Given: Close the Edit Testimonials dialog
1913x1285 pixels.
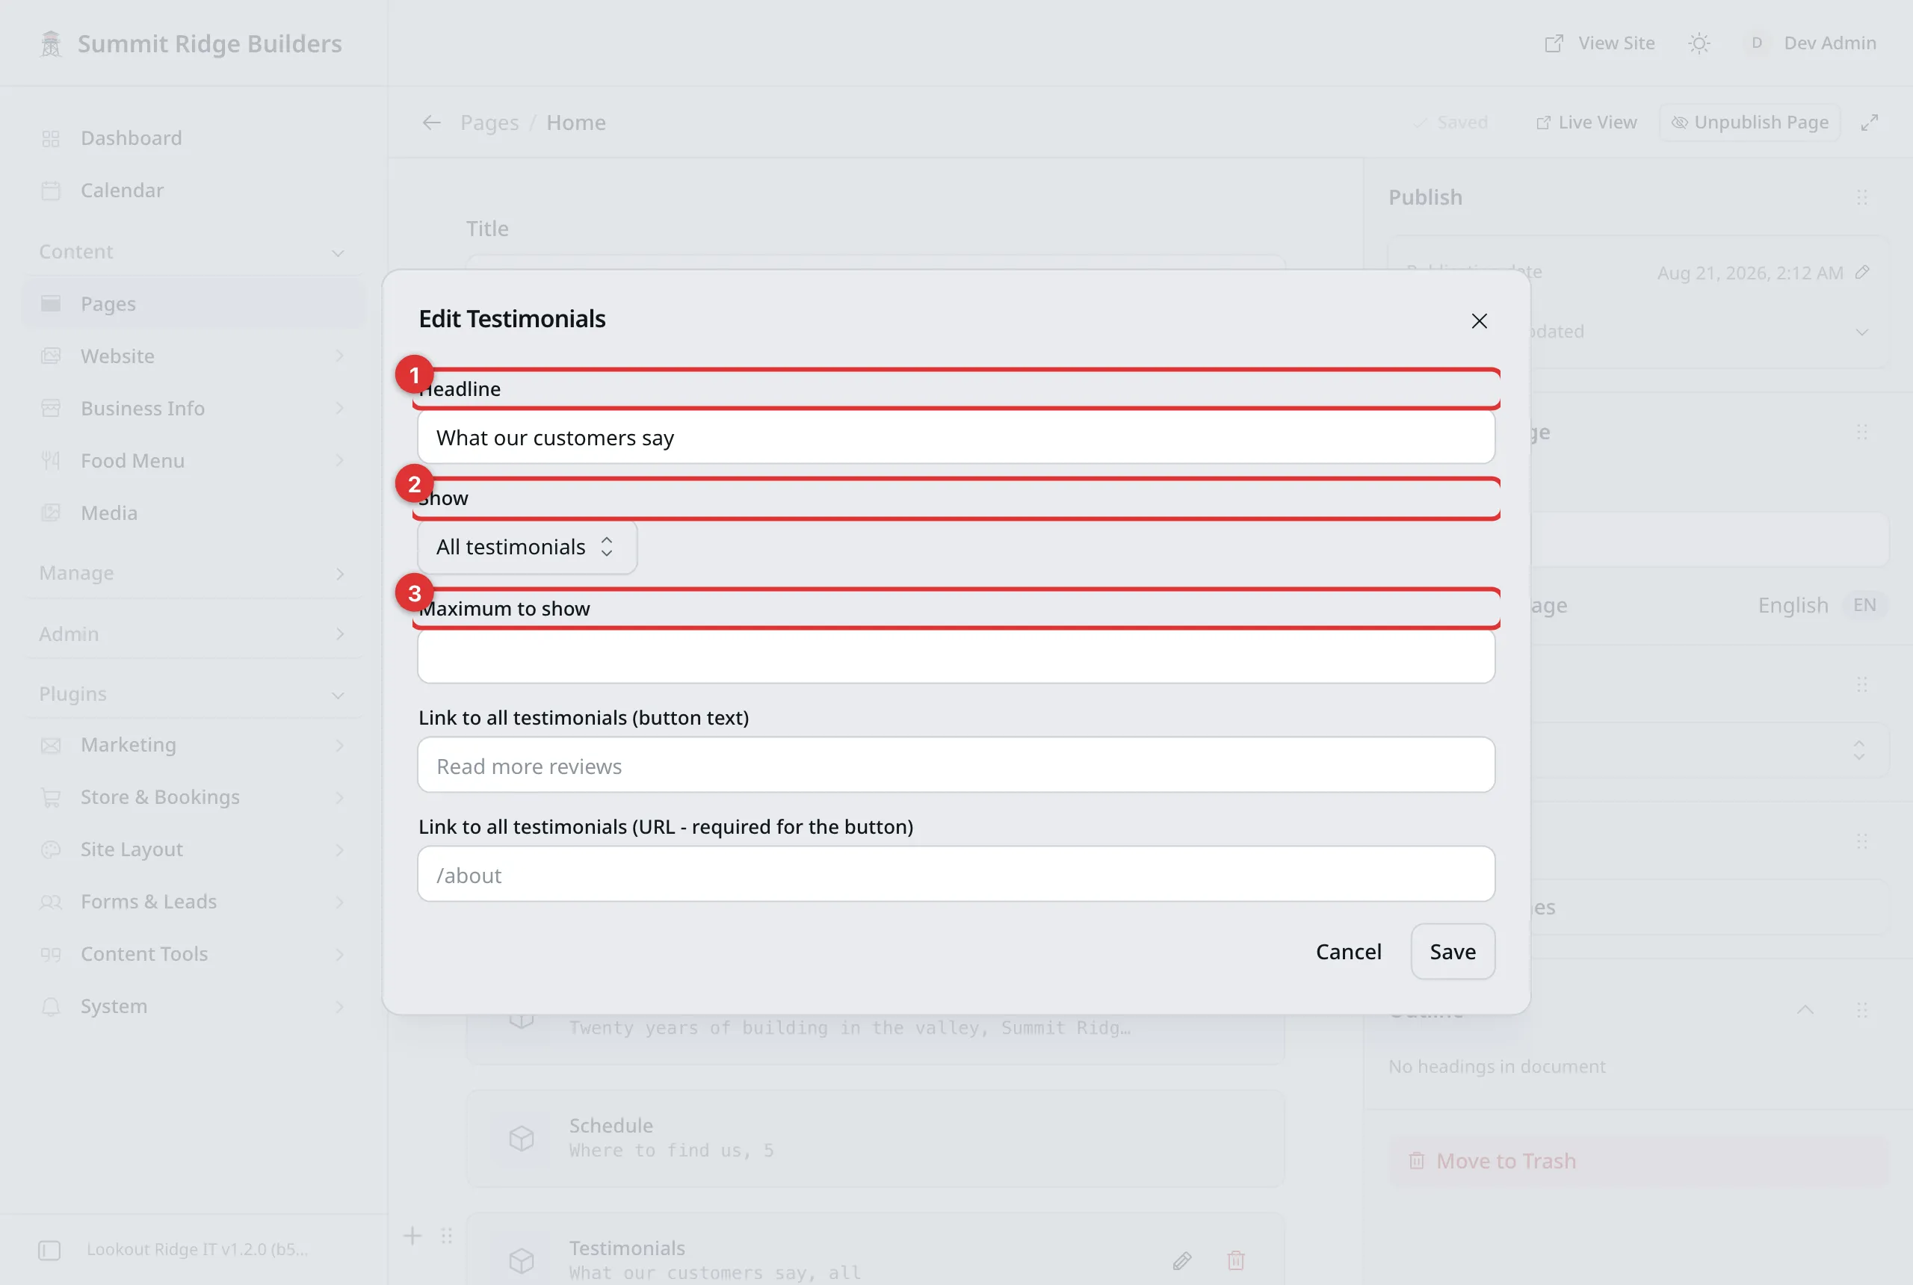Looking at the screenshot, I should click(x=1479, y=321).
